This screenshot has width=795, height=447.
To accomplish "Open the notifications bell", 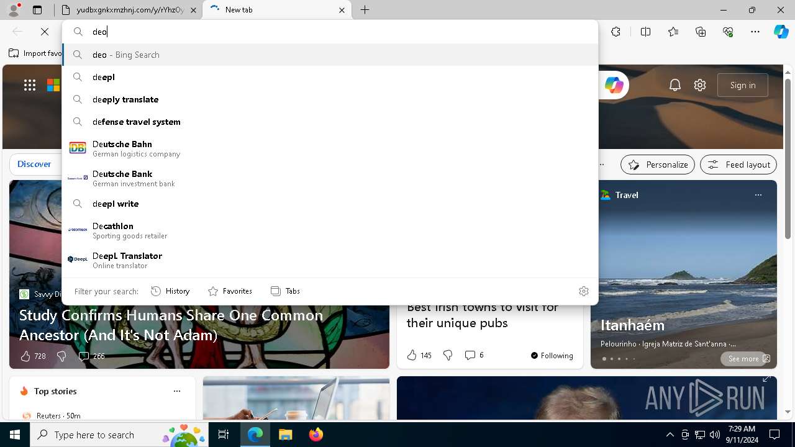I will pyautogui.click(x=675, y=85).
